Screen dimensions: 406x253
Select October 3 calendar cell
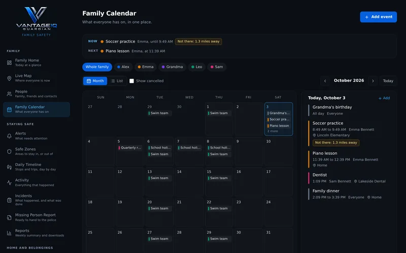279,119
